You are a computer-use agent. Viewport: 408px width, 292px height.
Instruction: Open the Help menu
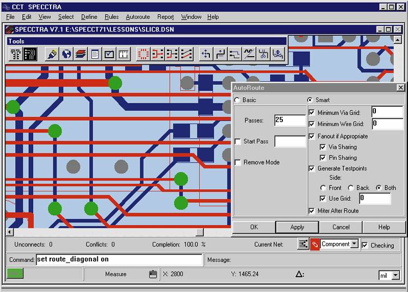(x=213, y=17)
